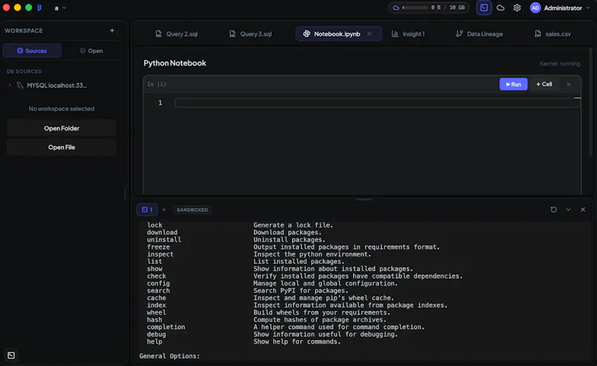Collapse the terminal panel with chevron
Screen dimensions: 597x366
[568, 209]
